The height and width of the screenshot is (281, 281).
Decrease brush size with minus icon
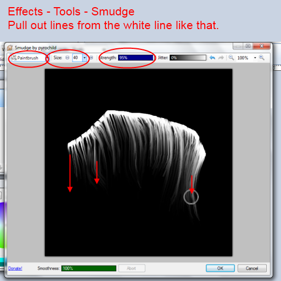(68, 58)
